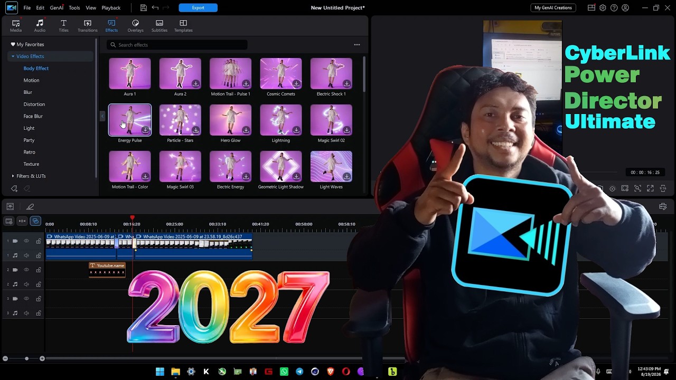This screenshot has height=380, width=676.
Task: Click the 00 : 00 : 16 : 25 timecode
Action: click(x=645, y=173)
